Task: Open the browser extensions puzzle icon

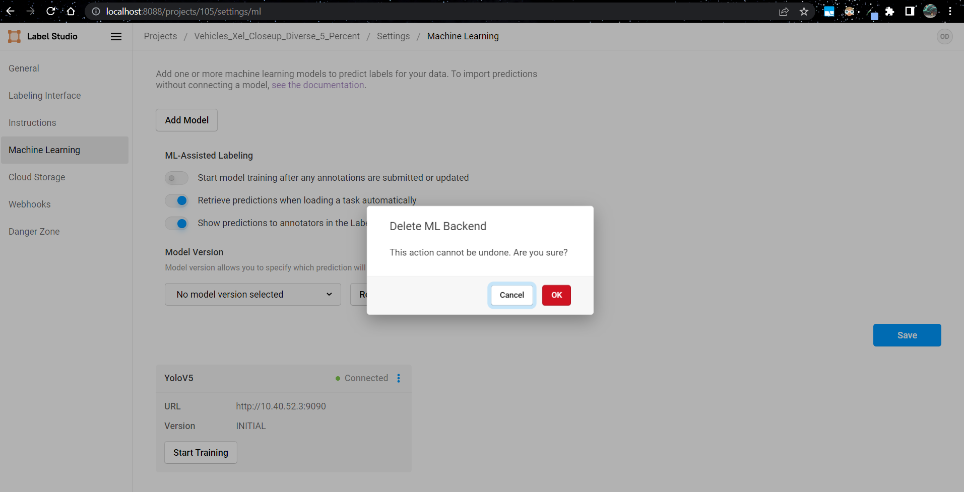Action: (889, 11)
